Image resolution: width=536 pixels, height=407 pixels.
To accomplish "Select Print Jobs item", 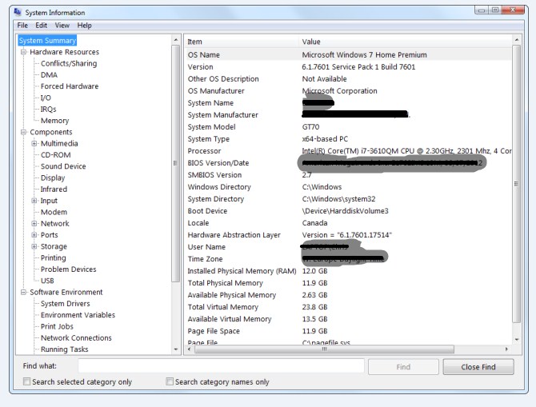I will [x=57, y=326].
